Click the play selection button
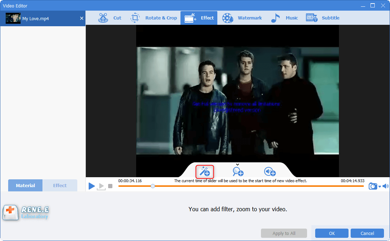 [101, 186]
